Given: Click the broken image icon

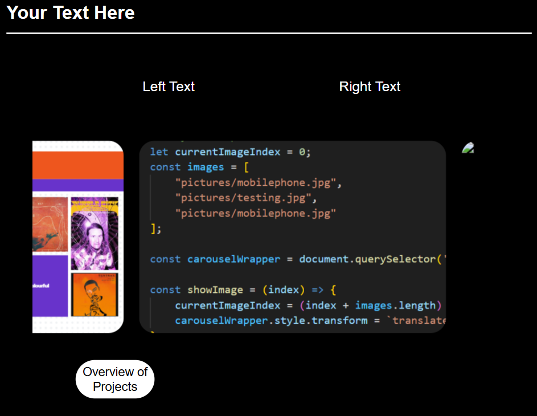Looking at the screenshot, I should (x=468, y=148).
